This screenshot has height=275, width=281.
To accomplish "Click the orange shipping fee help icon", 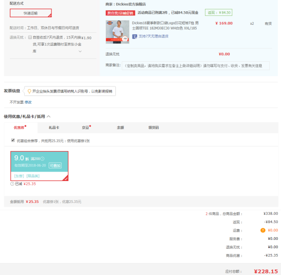I will point(263,230).
